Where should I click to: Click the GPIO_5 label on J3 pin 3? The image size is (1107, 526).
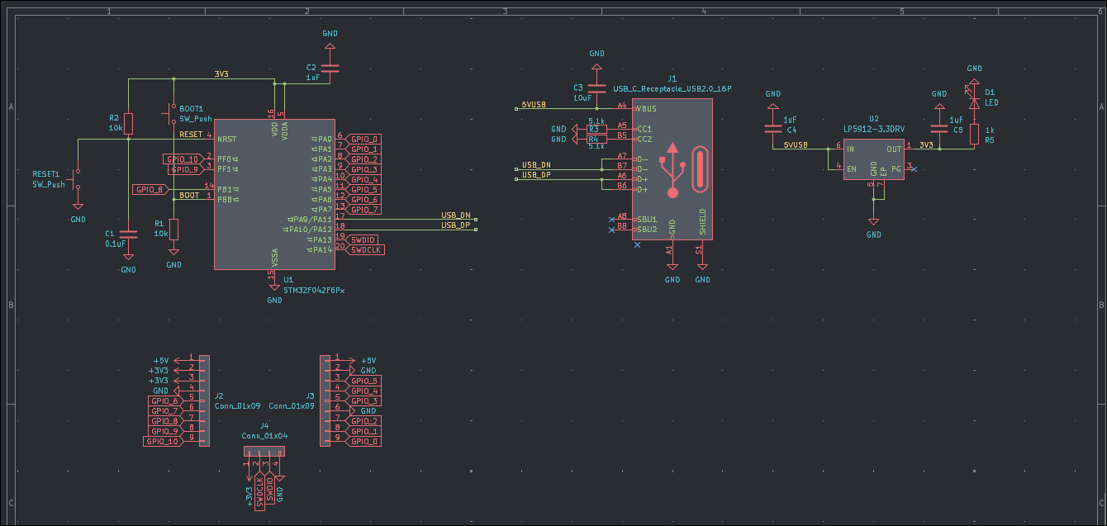363,381
